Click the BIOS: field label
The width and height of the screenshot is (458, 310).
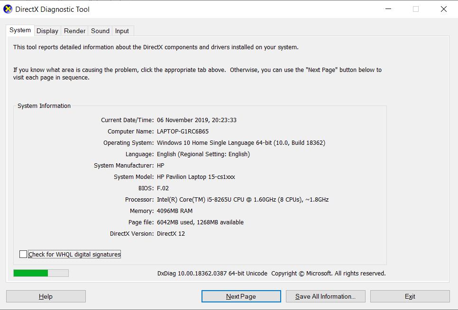click(146, 188)
